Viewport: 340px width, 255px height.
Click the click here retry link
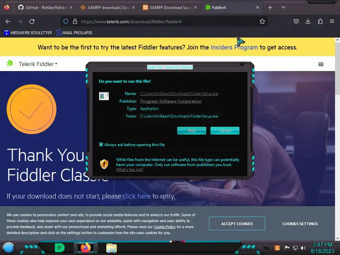[x=136, y=196]
